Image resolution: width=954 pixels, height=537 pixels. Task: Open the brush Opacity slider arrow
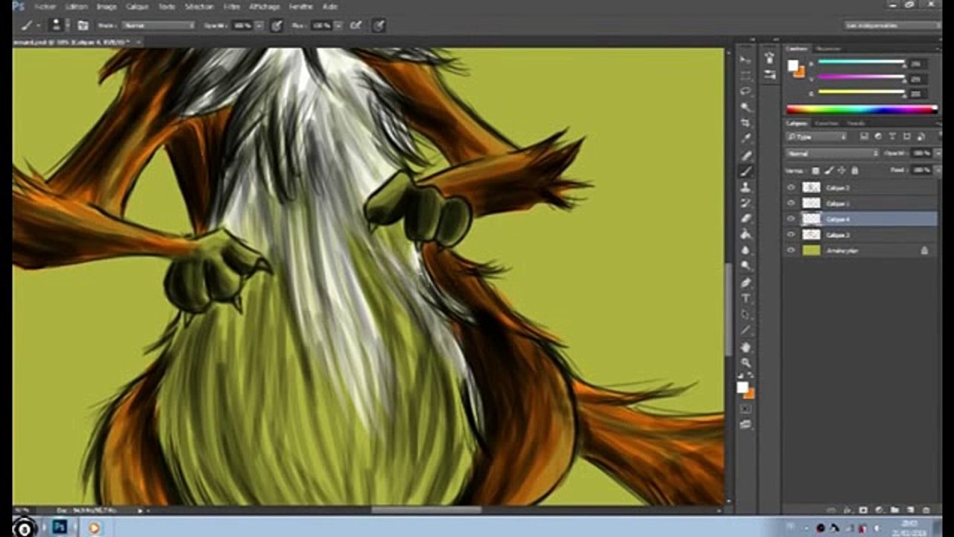pyautogui.click(x=259, y=25)
